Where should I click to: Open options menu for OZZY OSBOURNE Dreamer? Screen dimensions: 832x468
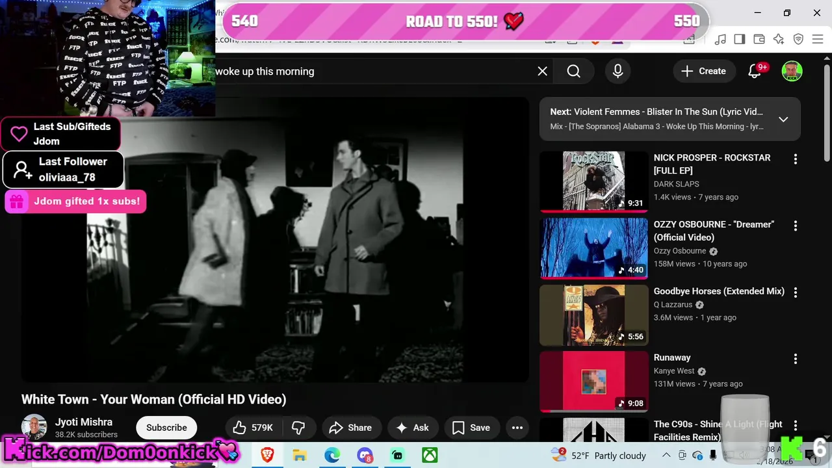pos(795,226)
